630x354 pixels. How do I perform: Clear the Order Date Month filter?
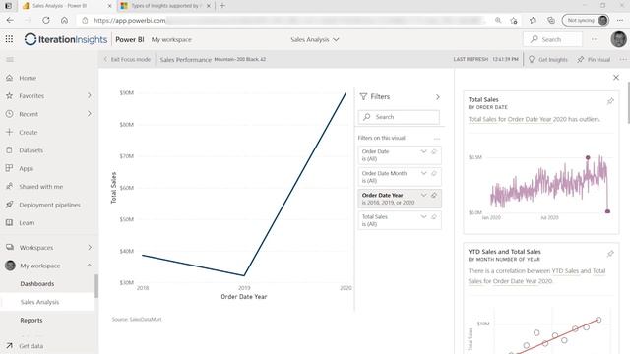(x=434, y=173)
